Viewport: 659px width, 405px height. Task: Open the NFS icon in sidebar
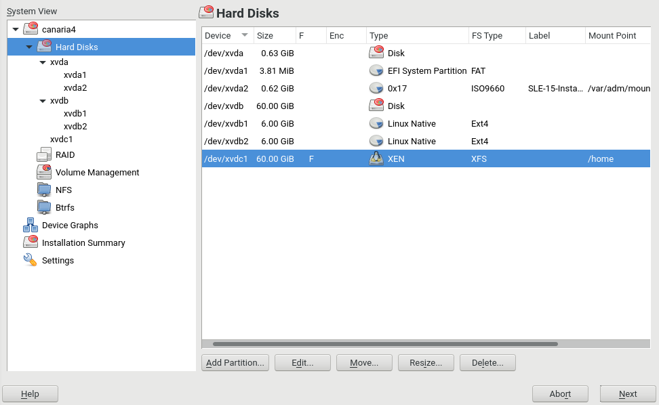44,190
